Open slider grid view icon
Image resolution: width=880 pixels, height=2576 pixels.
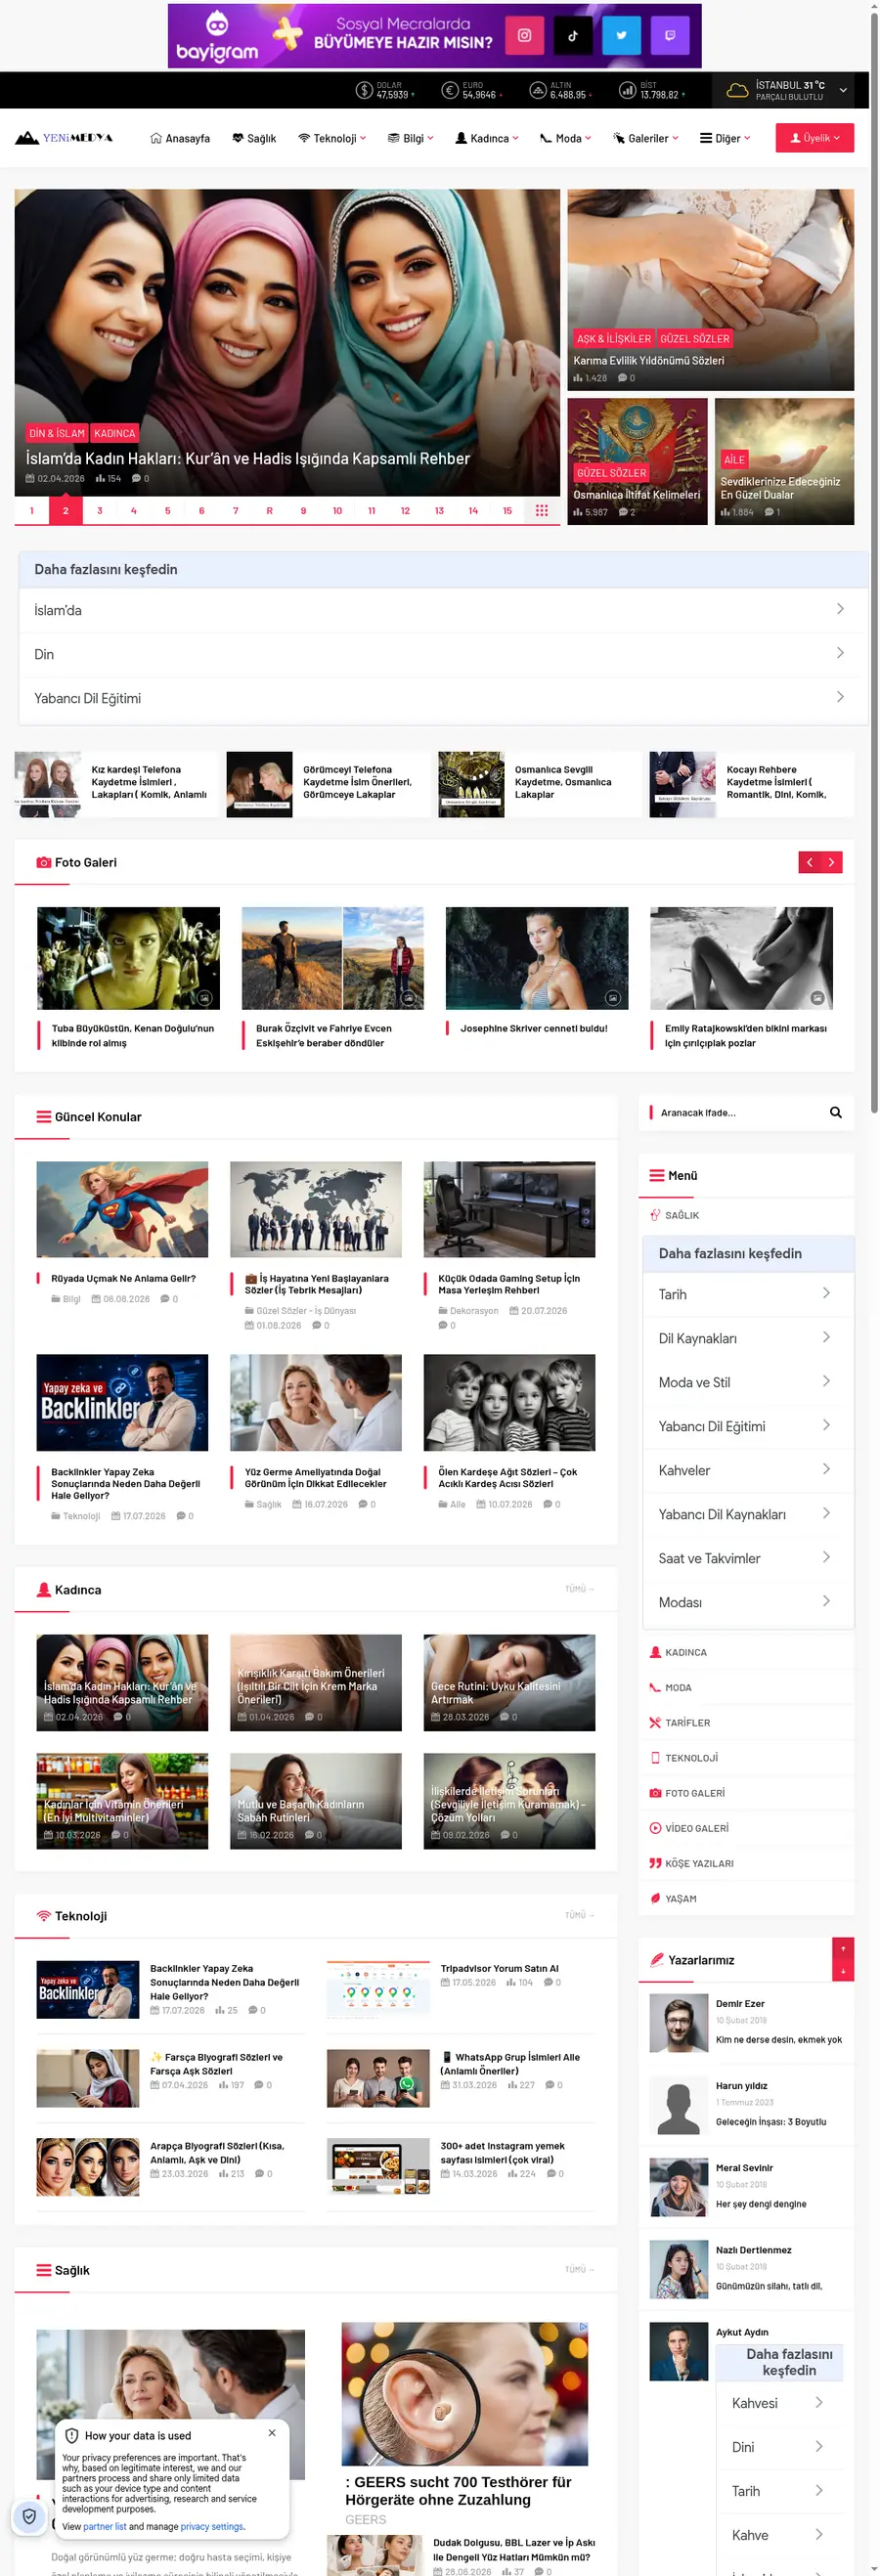[x=541, y=511]
